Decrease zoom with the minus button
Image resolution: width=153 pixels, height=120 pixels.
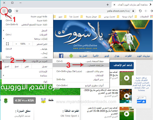[29, 44]
